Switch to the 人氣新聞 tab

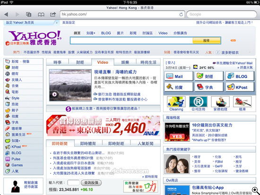146,144
